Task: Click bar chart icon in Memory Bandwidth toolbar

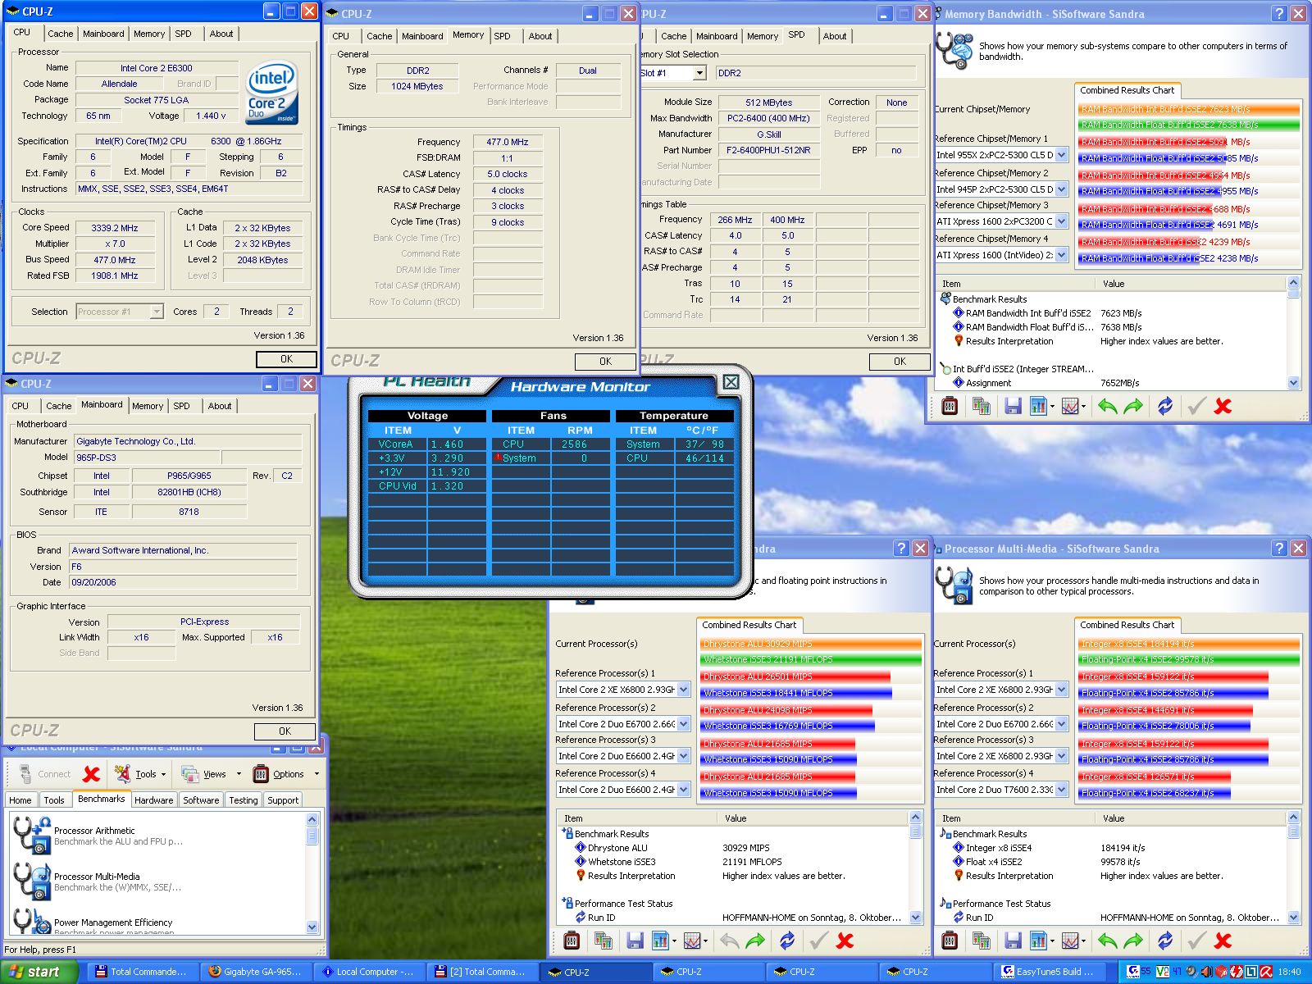Action: (x=1039, y=406)
